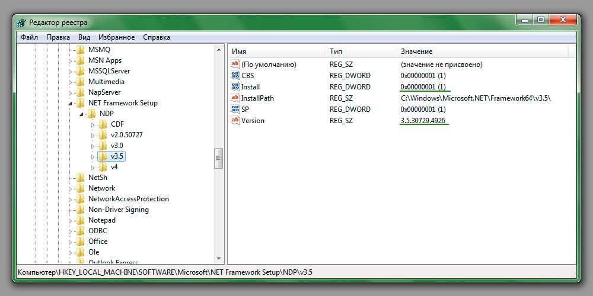Open the Справка menu
593x296 pixels.
(157, 37)
